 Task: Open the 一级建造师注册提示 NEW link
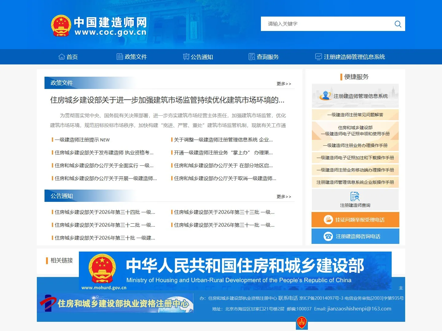[82, 140]
